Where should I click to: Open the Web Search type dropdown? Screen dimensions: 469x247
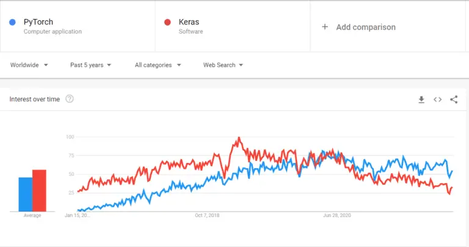pos(223,65)
